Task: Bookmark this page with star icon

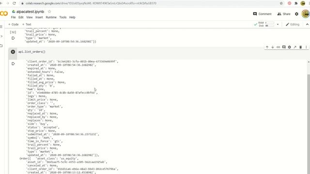Action: 281,3
